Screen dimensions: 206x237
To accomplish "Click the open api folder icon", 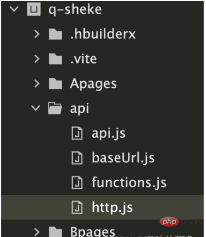I will click(55, 108).
